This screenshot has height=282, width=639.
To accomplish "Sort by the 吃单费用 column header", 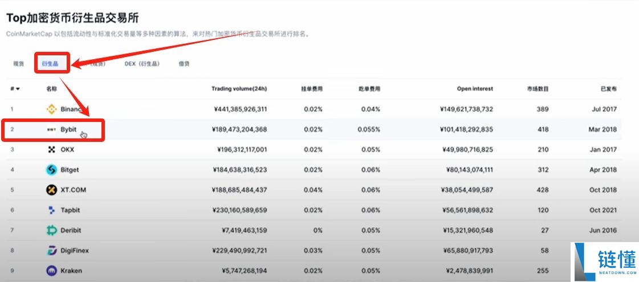I will click(x=369, y=88).
